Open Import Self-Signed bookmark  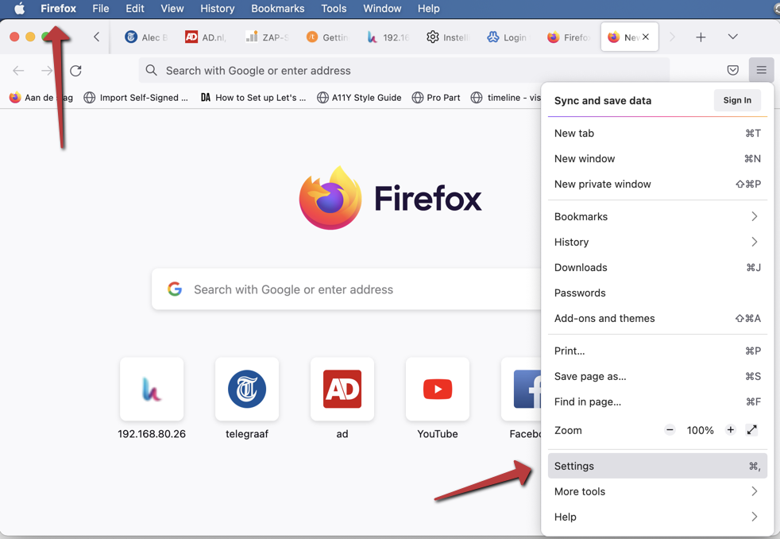pos(136,98)
